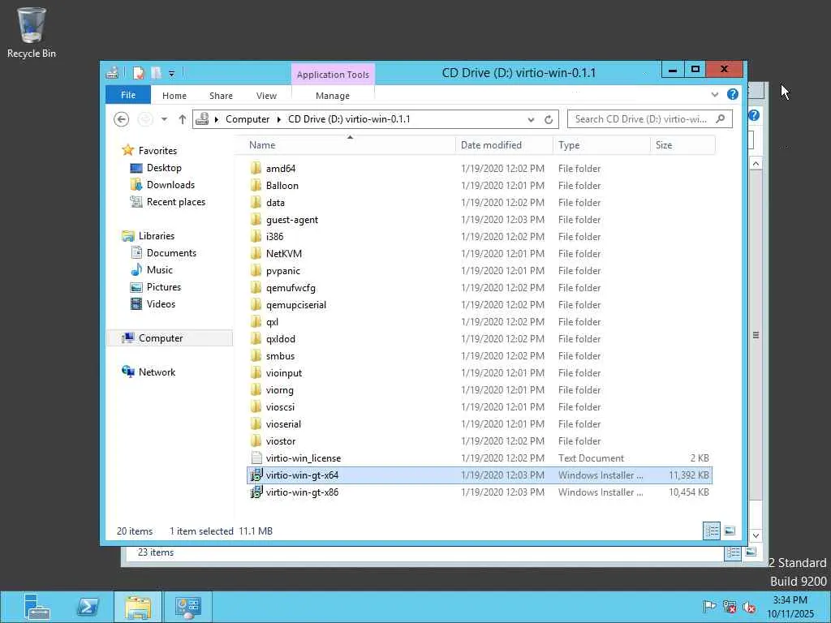Select the pvpanic folder name

pyautogui.click(x=283, y=271)
